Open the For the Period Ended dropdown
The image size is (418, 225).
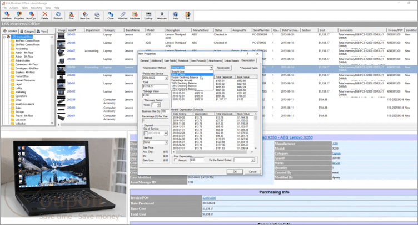pyautogui.click(x=253, y=160)
